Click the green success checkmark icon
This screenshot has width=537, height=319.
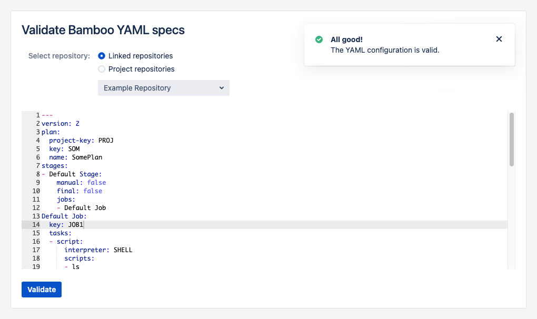[319, 39]
